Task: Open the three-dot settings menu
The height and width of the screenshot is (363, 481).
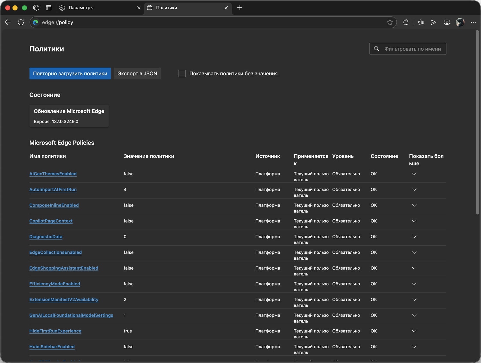Action: pyautogui.click(x=473, y=22)
